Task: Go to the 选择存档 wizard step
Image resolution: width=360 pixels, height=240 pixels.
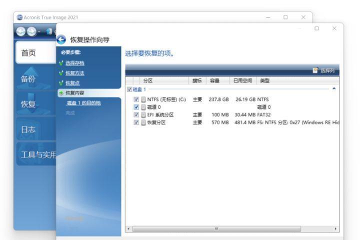Action: 75,63
